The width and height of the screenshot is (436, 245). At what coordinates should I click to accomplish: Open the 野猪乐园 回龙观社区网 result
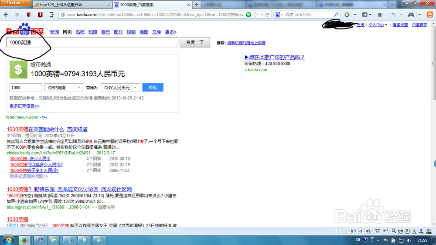tap(69, 189)
